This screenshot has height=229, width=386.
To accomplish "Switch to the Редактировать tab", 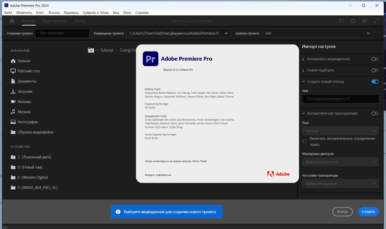I will (54, 21).
